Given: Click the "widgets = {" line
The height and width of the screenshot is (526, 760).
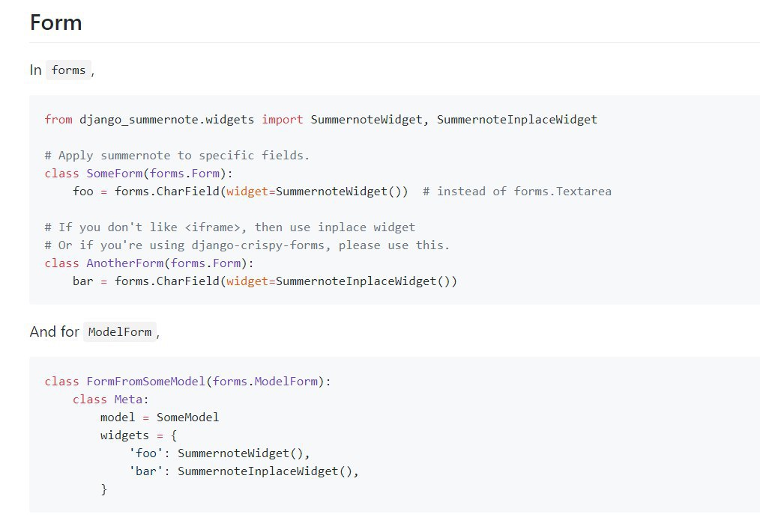Looking at the screenshot, I should coord(139,435).
